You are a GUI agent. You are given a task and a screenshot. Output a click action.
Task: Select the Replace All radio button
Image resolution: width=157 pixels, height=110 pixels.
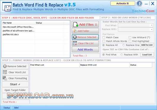coord(103,45)
